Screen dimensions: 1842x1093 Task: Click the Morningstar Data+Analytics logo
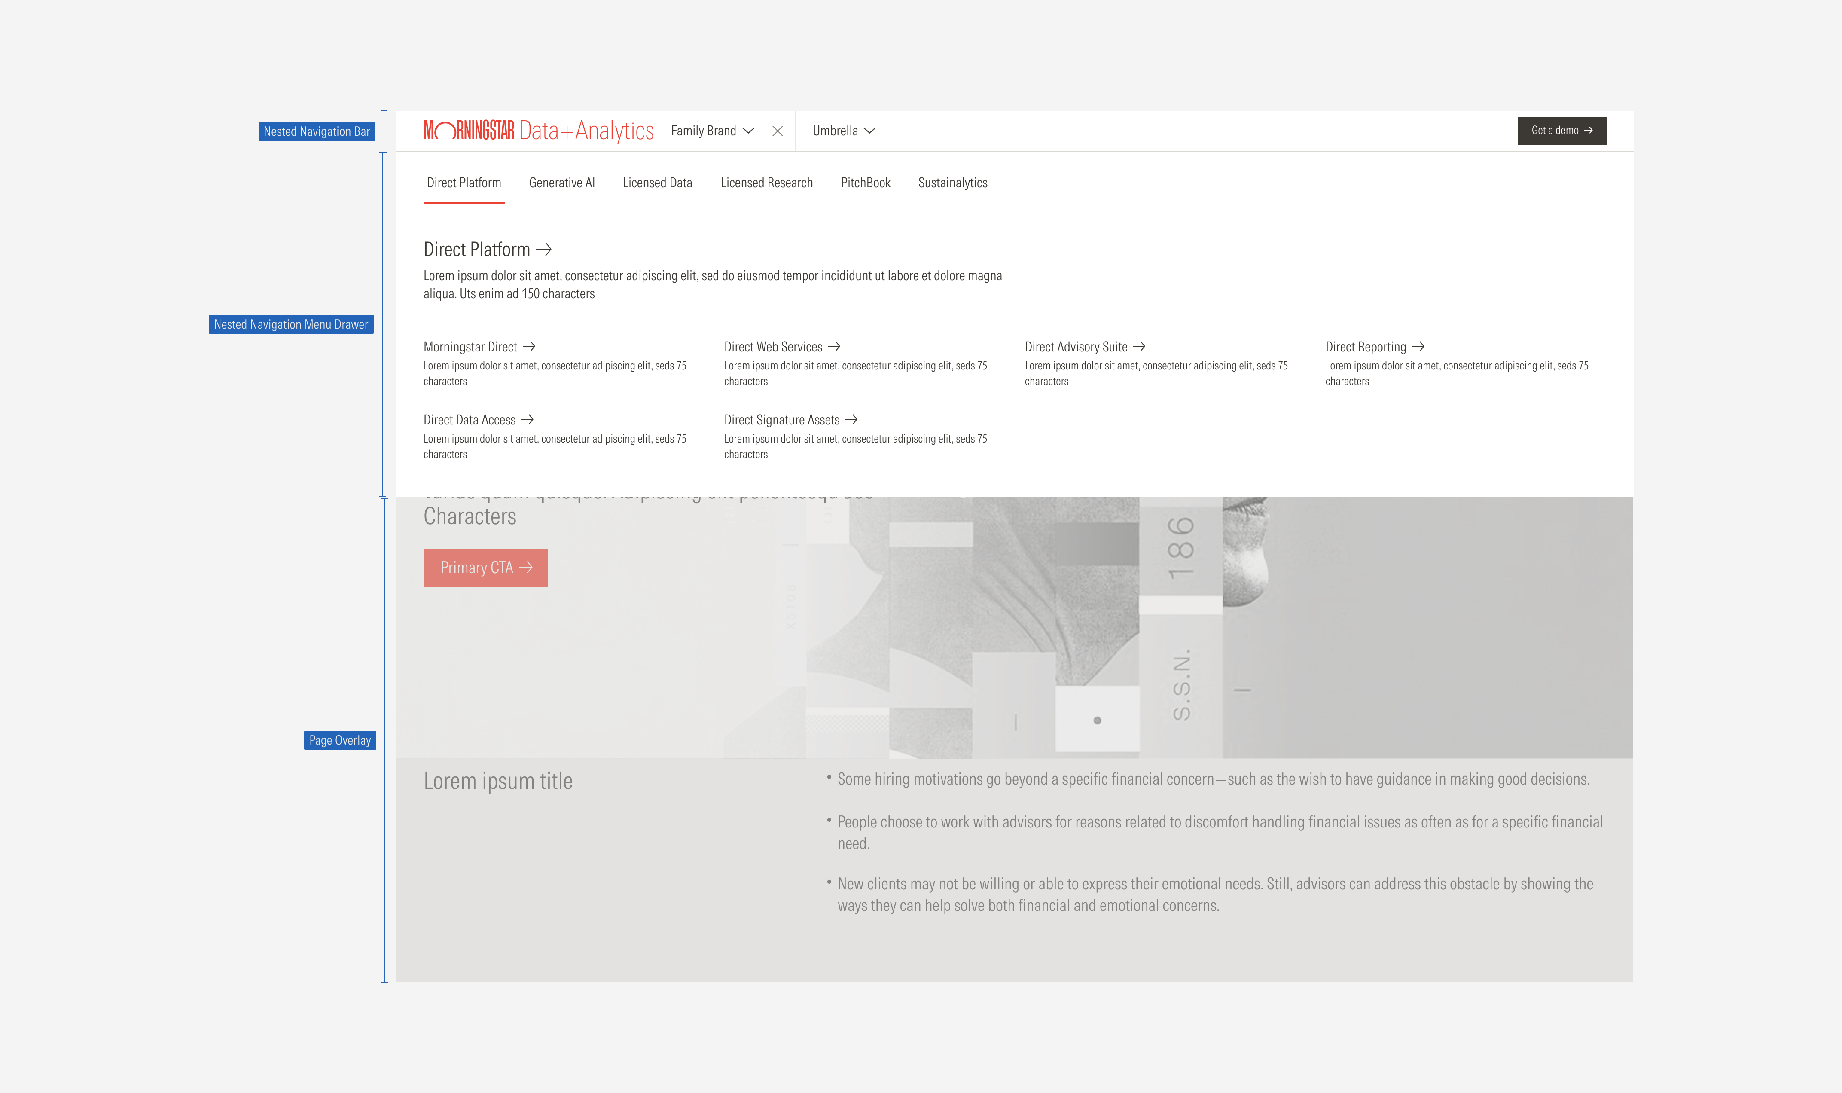(x=538, y=130)
